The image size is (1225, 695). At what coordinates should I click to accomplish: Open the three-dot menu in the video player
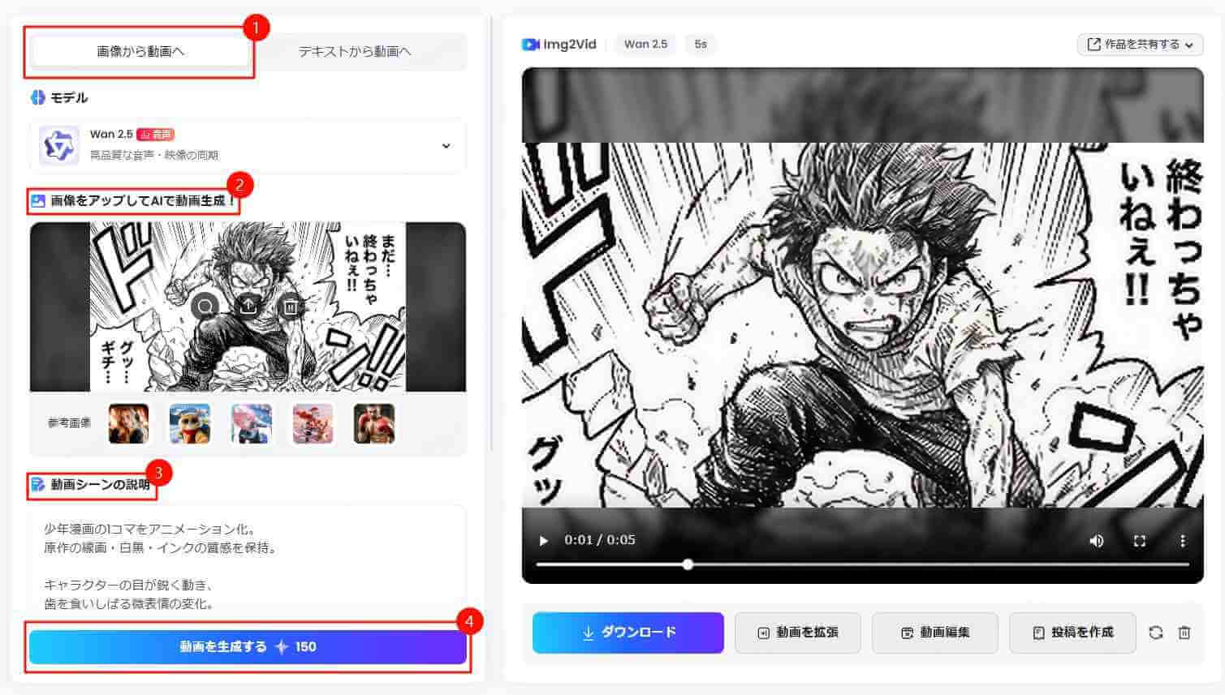(1184, 540)
